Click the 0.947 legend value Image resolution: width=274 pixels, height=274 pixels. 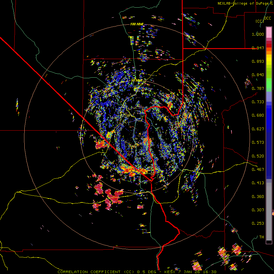(258, 48)
